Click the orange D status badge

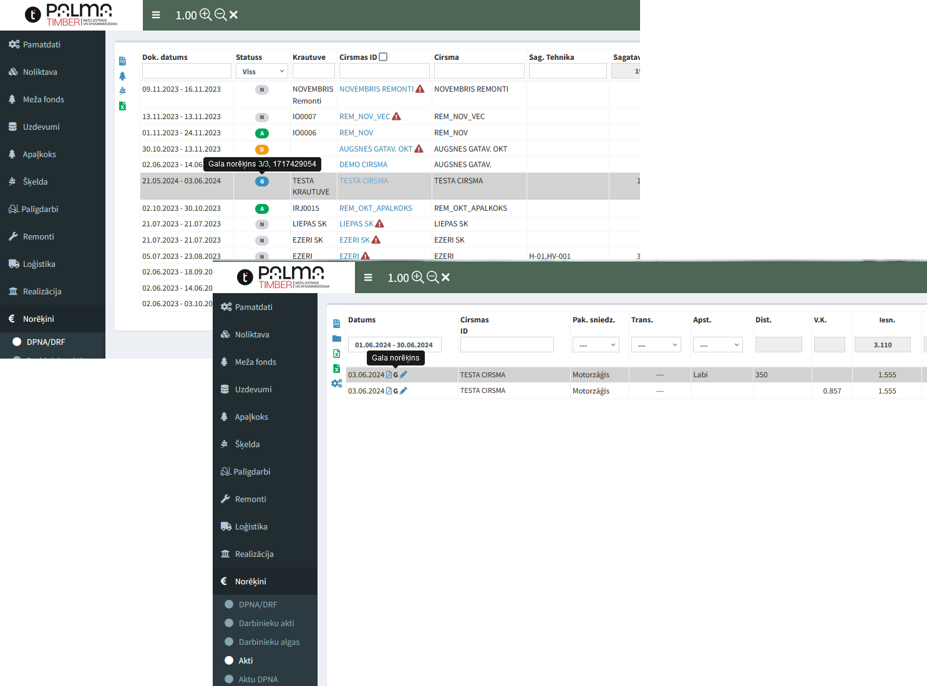(262, 150)
